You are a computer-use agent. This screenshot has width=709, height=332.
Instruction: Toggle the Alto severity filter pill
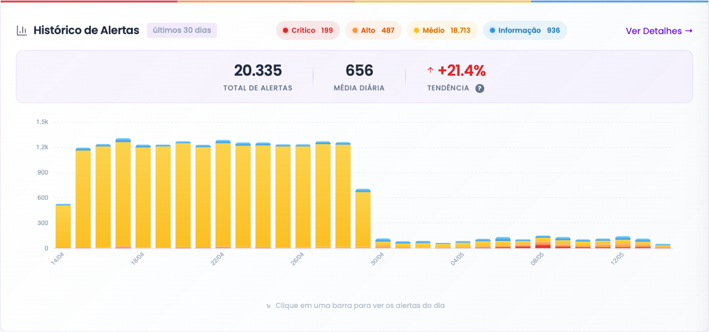point(373,31)
